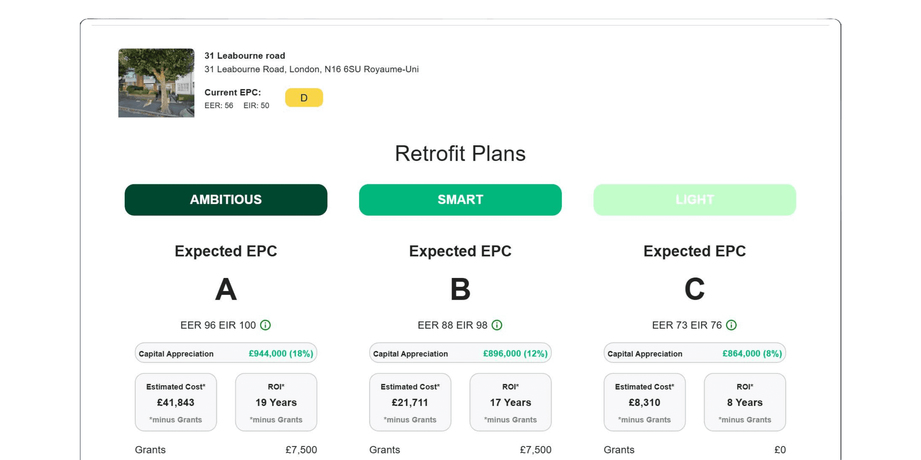Click the yellow D EPC rating badge

click(304, 98)
